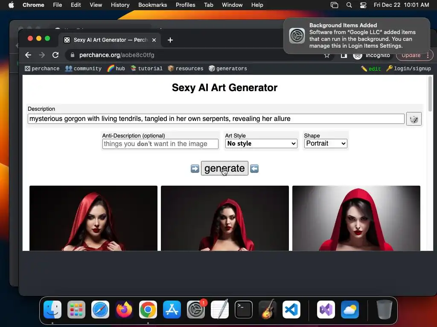437x327 pixels.
Task: Open the Tab menu in menu bar
Action: point(208,5)
